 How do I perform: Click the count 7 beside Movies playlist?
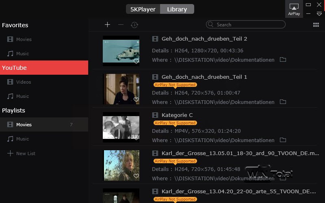click(x=71, y=125)
